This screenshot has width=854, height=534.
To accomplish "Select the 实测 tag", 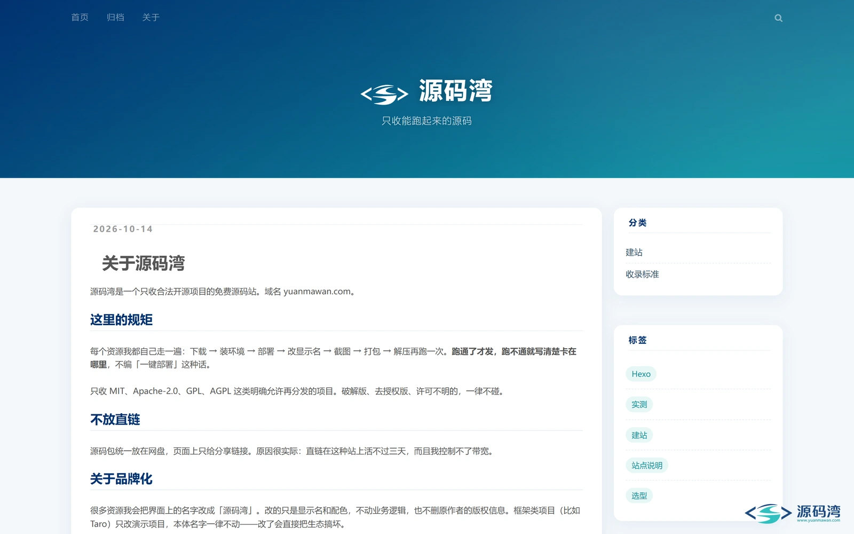I will click(639, 404).
